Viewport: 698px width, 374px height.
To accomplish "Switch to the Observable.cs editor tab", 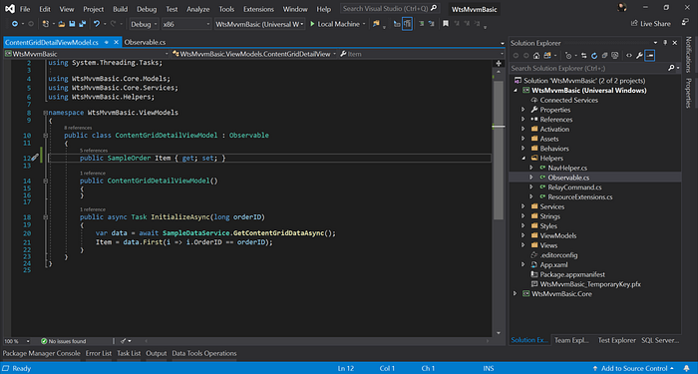I will click(145, 42).
